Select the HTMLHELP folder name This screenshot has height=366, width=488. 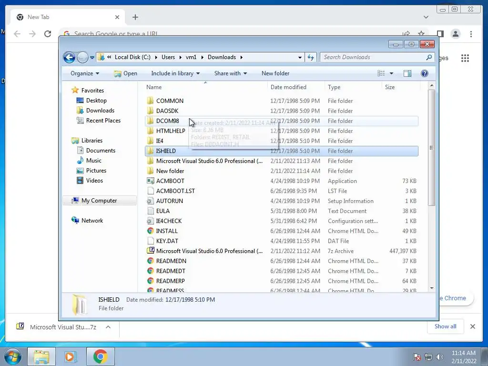tap(171, 131)
